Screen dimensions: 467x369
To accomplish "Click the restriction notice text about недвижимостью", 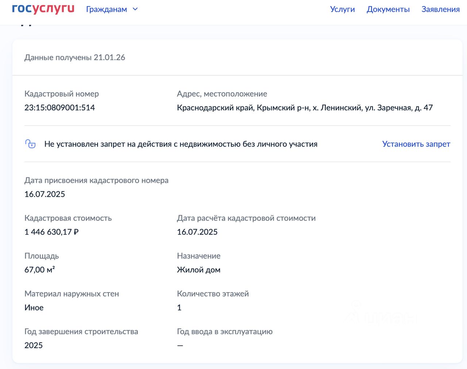I will pos(181,144).
